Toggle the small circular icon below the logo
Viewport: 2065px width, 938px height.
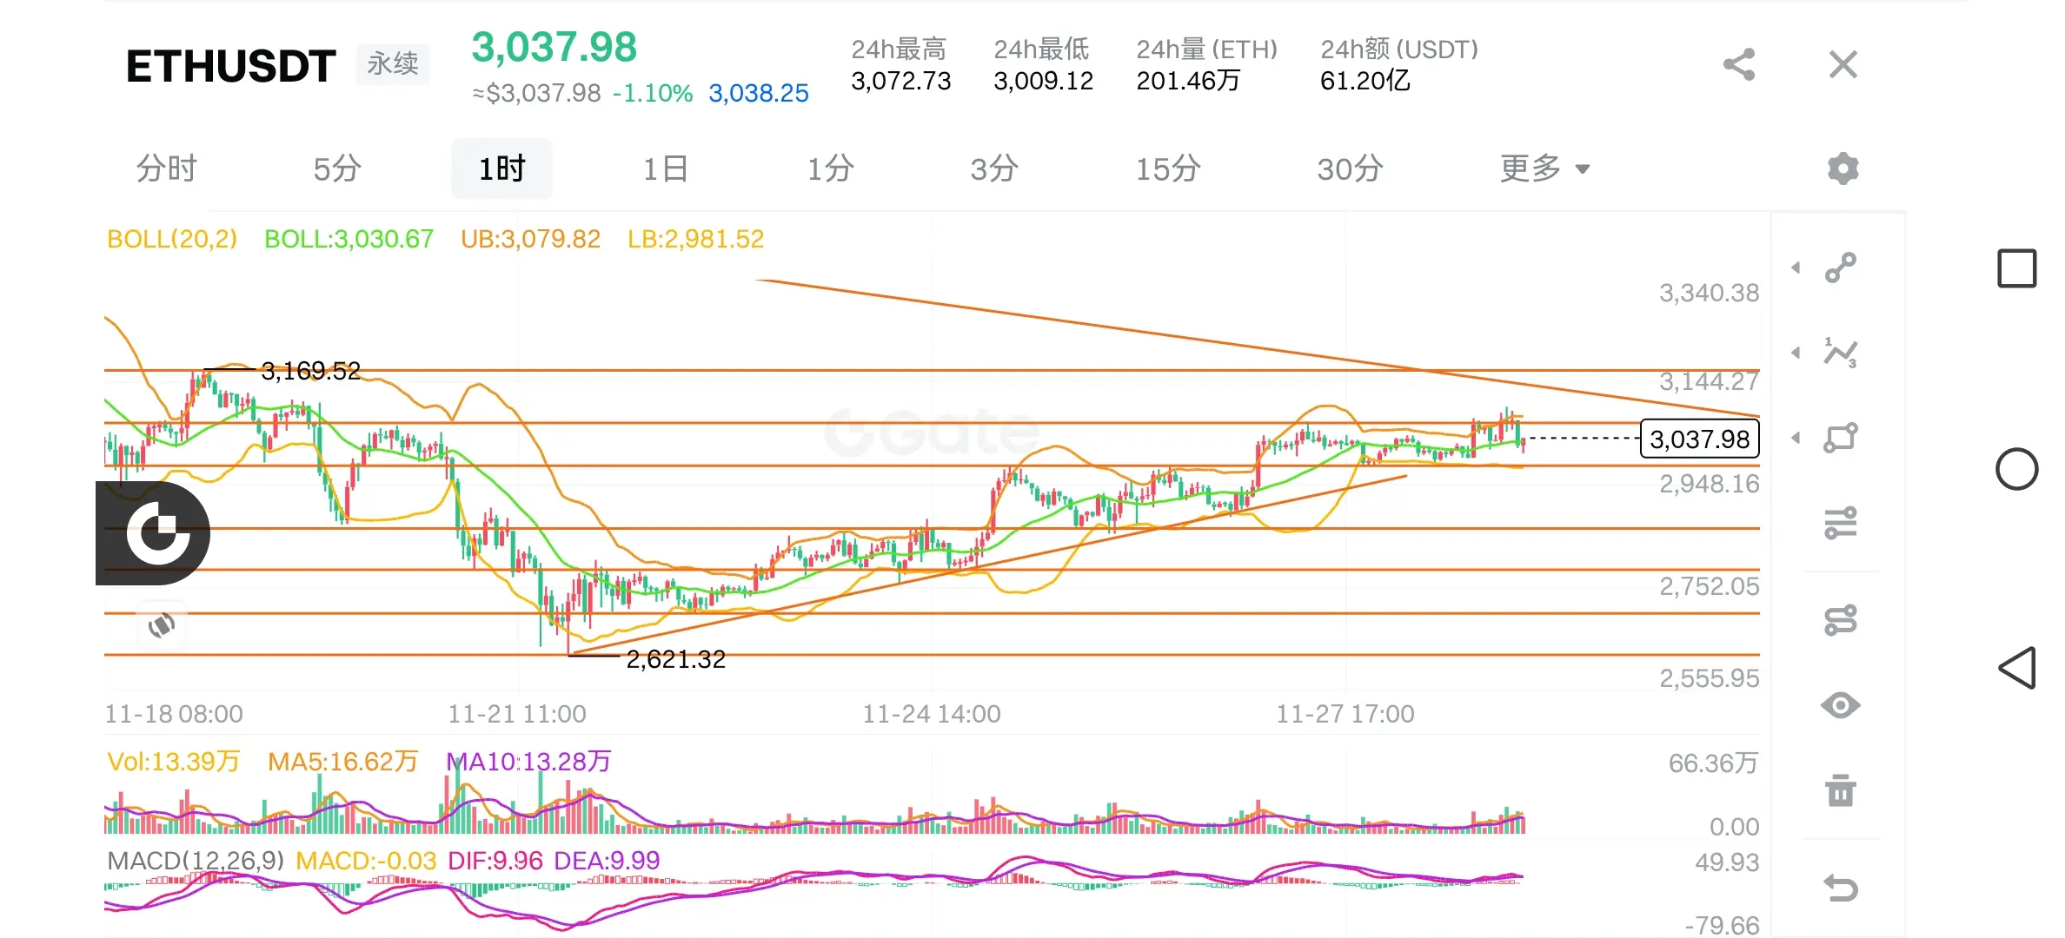pyautogui.click(x=162, y=624)
